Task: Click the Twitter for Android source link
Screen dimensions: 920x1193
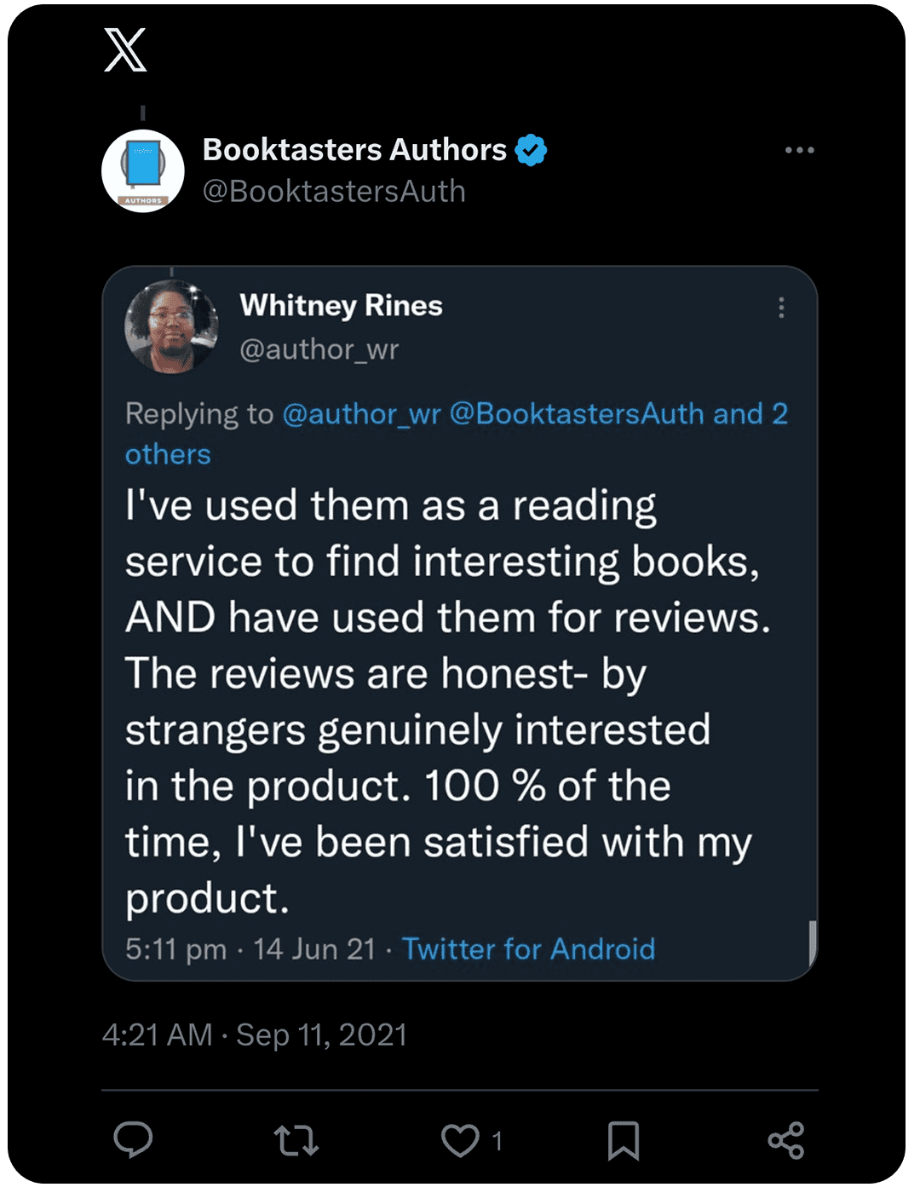Action: click(528, 949)
